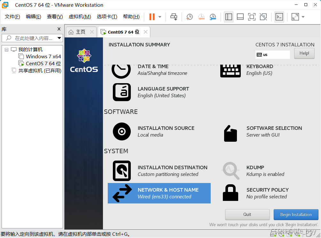
Task: Open KDUMP is enabled label
Action: [265, 171]
